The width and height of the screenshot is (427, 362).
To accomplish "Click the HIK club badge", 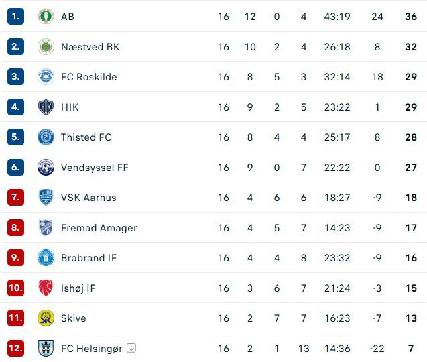I will point(46,107).
